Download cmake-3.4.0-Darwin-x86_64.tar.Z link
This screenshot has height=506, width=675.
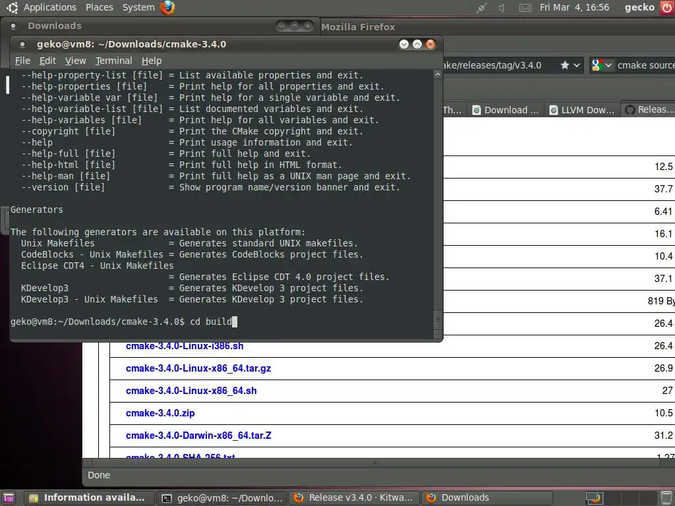click(198, 436)
